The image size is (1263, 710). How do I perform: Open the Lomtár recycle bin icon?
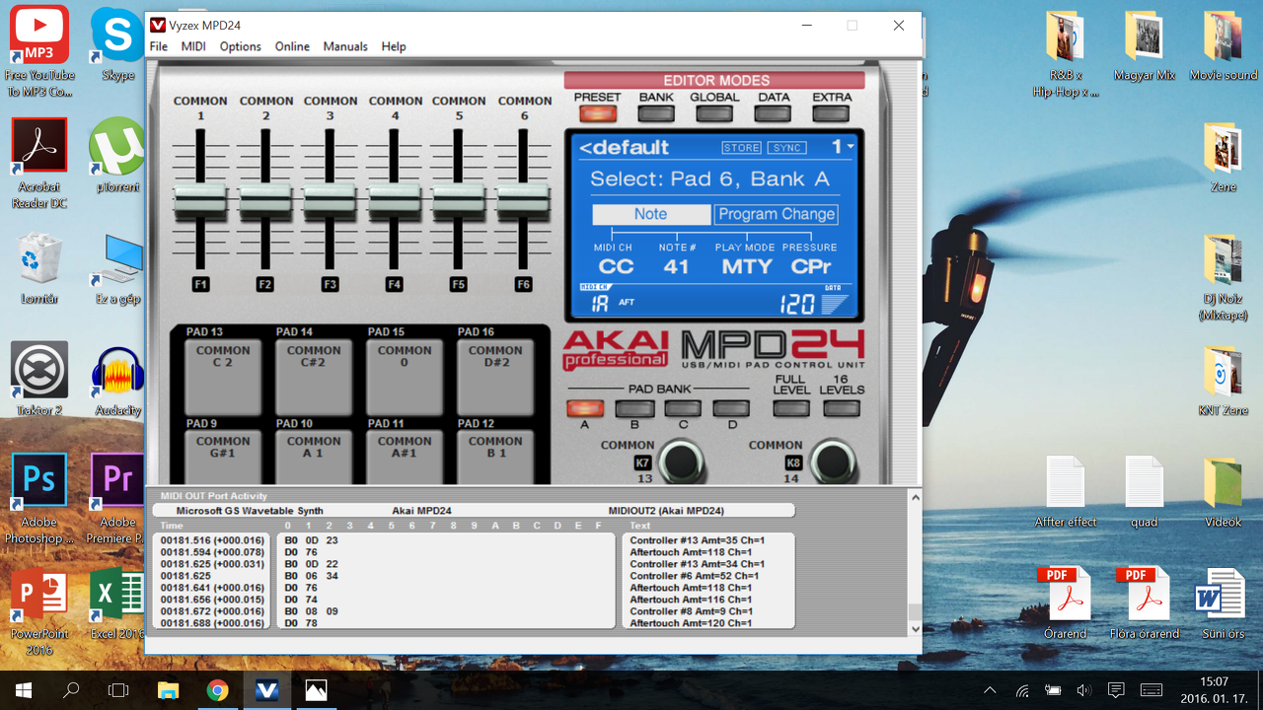tap(39, 268)
